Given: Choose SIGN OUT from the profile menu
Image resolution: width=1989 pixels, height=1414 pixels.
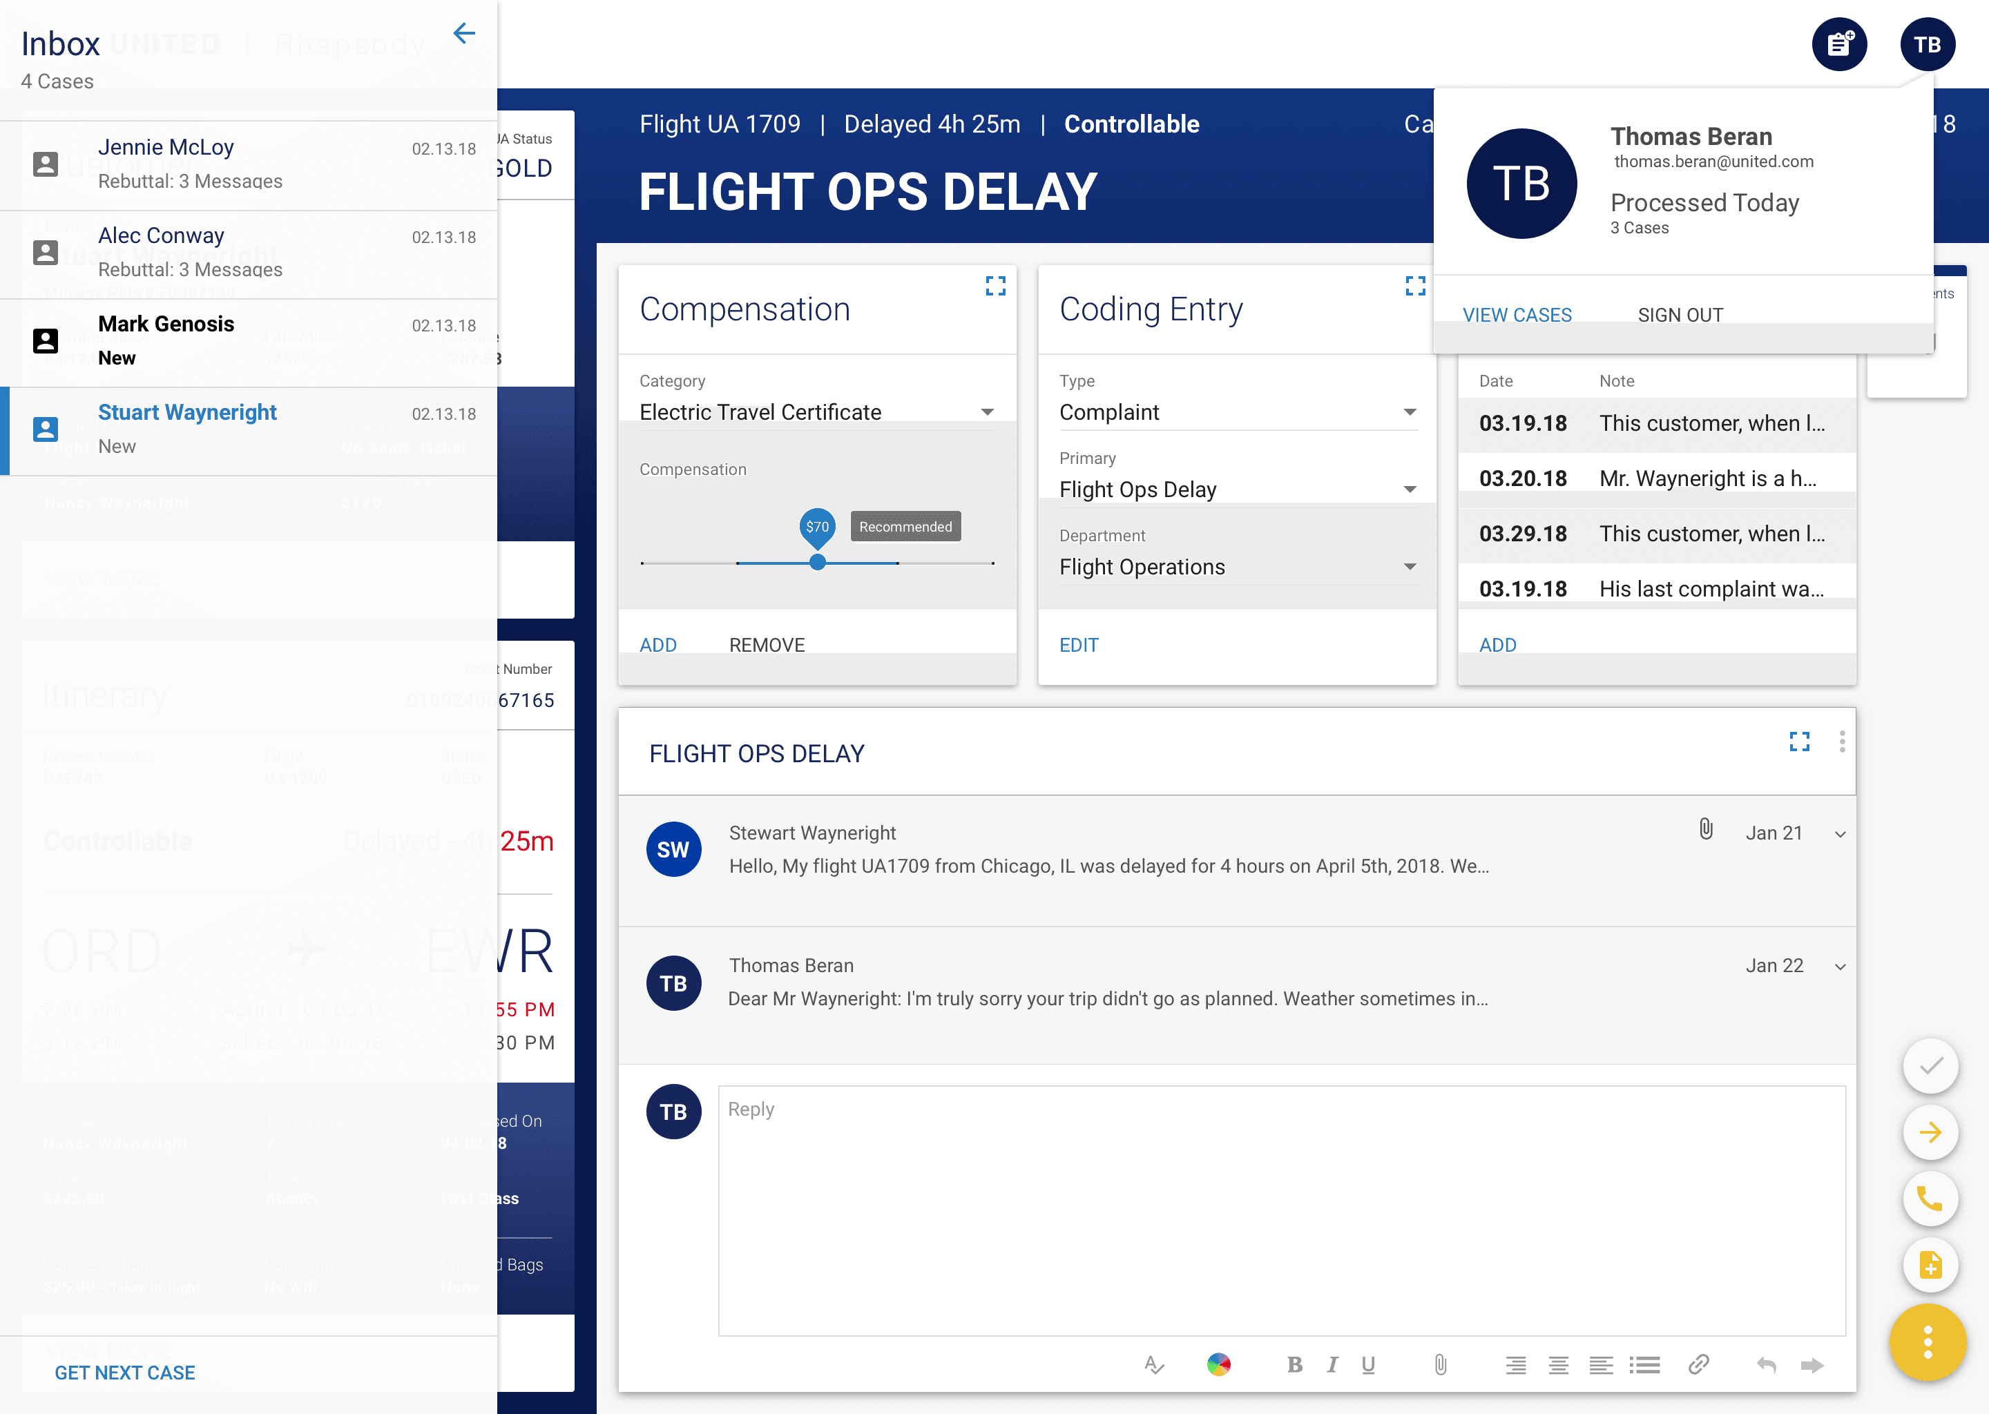Looking at the screenshot, I should tap(1679, 314).
